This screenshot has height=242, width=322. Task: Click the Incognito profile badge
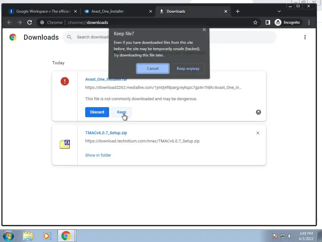(287, 22)
